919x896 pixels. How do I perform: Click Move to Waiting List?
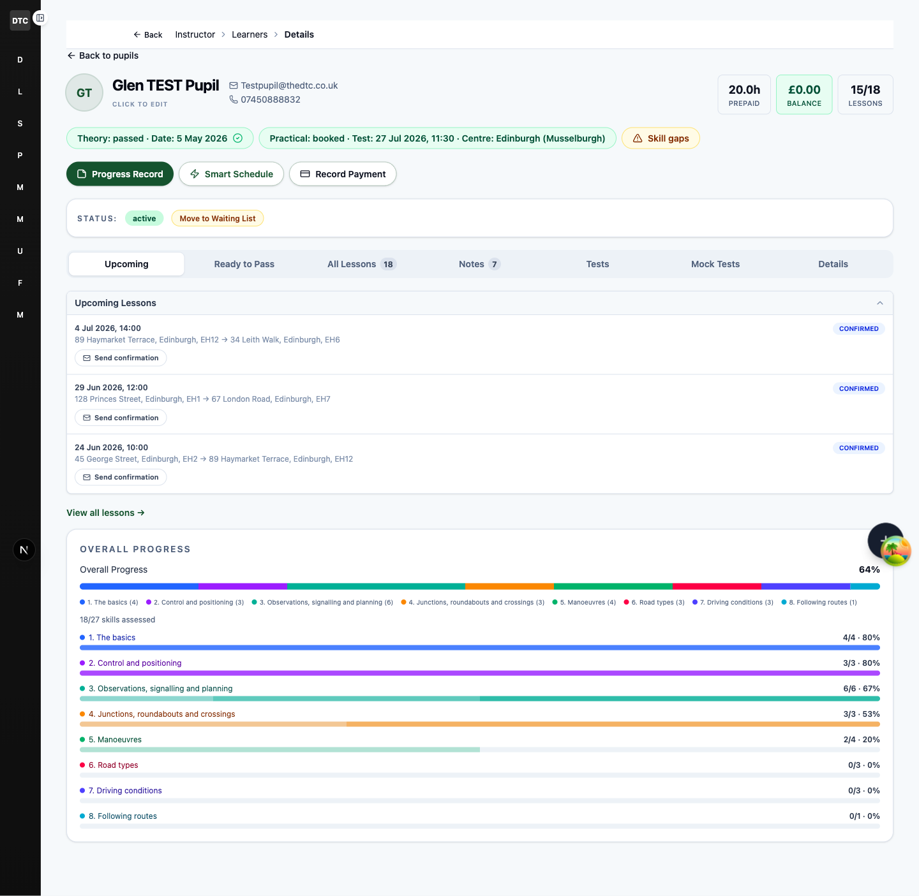(218, 218)
